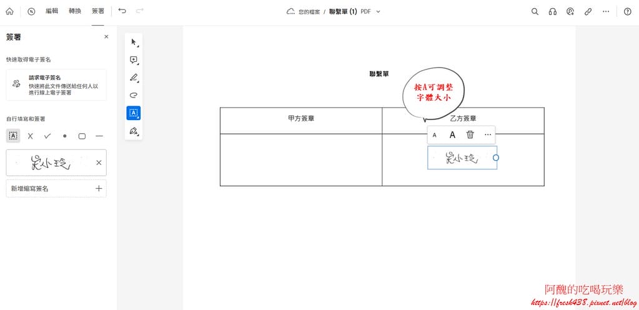
Task: Click the 快速取得電子簽名 heading
Action: (x=29, y=59)
